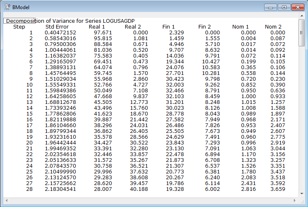The width and height of the screenshot is (308, 207).
Task: Select the Fin 1 column header
Action: [x=169, y=27]
